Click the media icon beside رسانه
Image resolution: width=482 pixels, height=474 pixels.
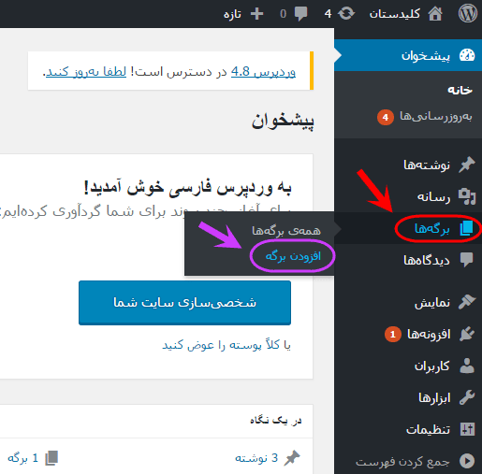pyautogui.click(x=467, y=196)
